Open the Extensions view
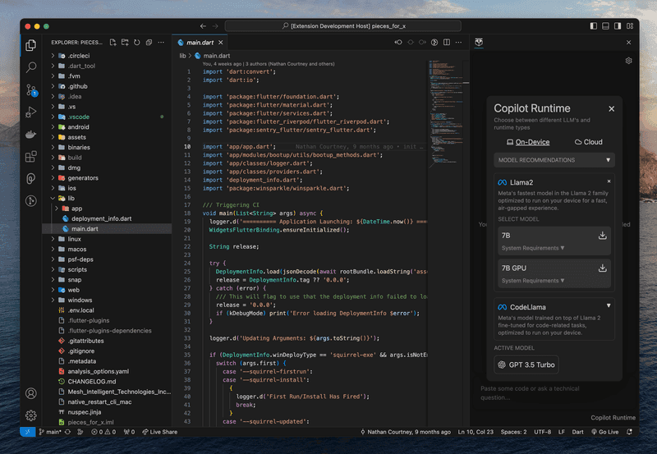This screenshot has height=454, width=657. [30, 157]
